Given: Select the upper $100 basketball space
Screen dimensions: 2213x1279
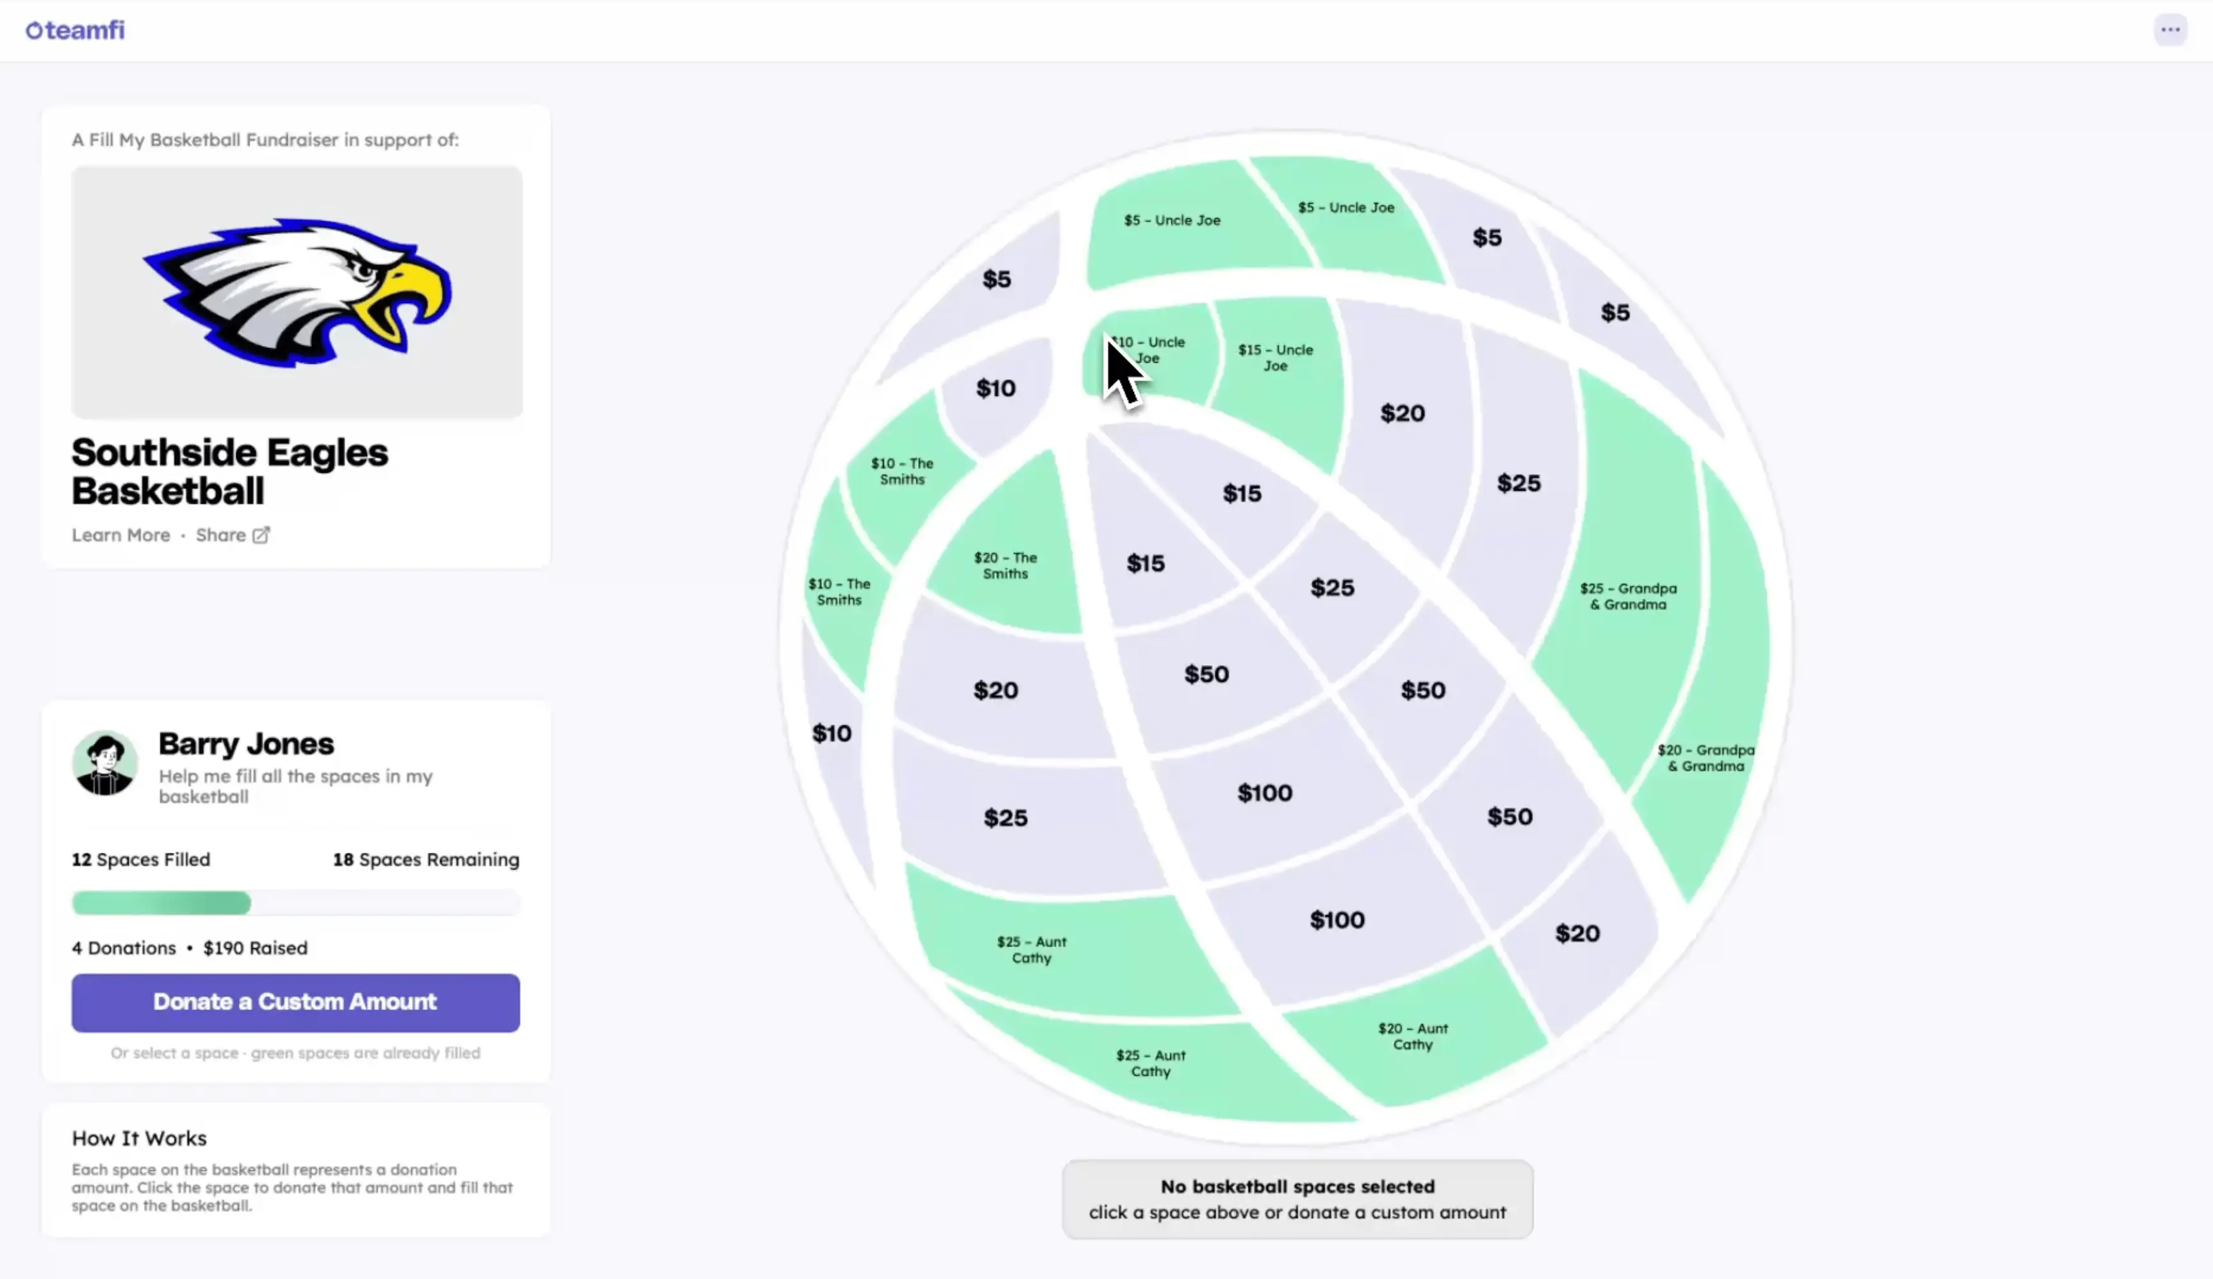Looking at the screenshot, I should click(1265, 793).
